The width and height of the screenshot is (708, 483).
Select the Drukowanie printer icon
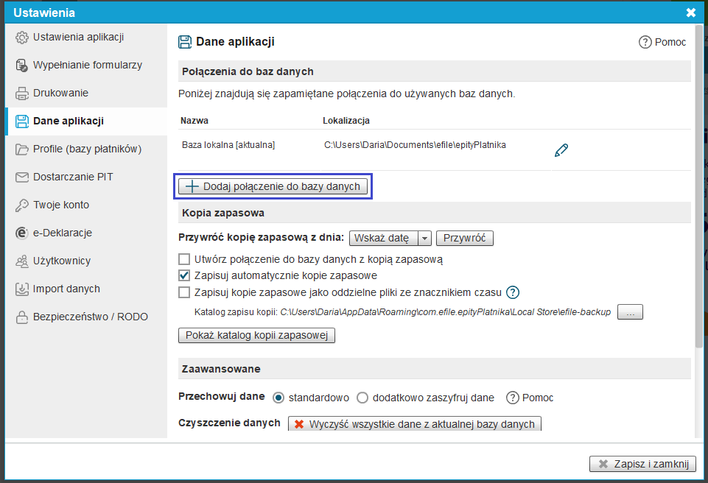[x=21, y=94]
